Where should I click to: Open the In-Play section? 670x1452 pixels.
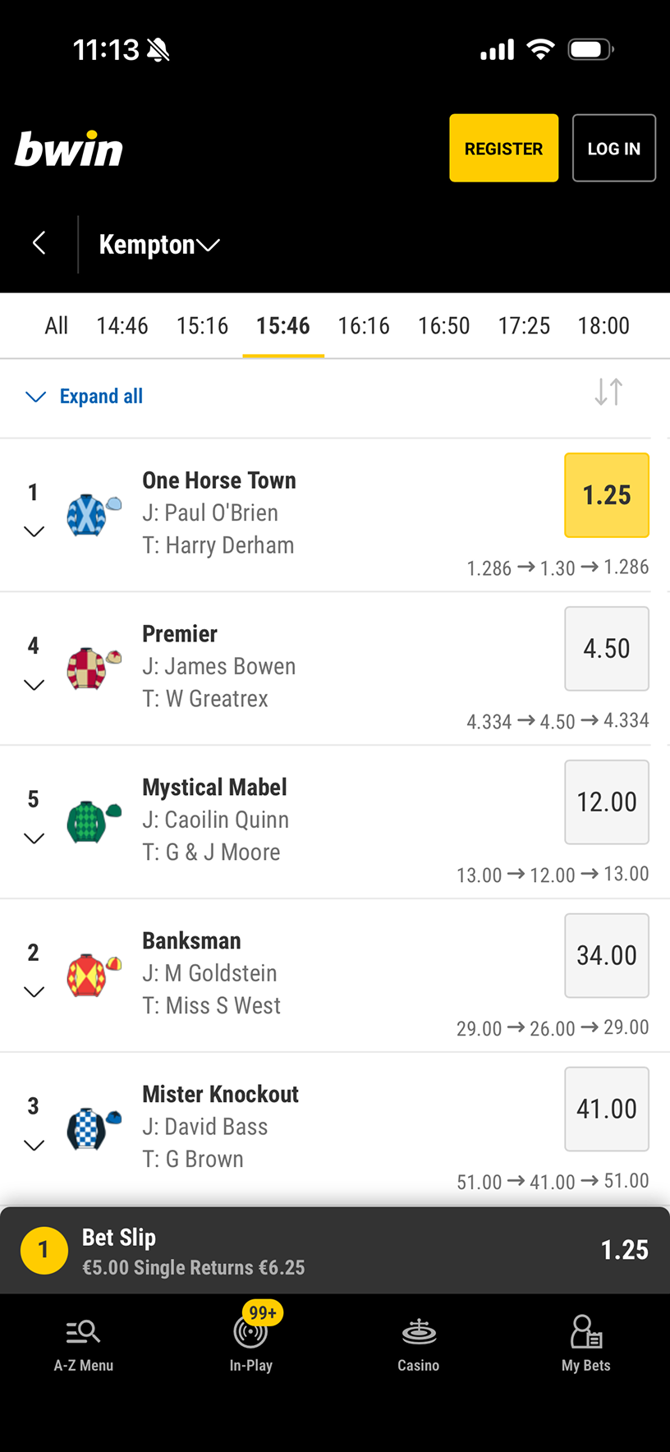click(251, 1344)
